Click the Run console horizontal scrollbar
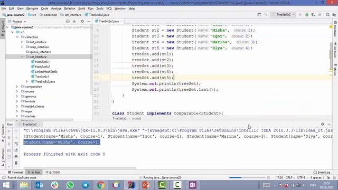The image size is (338, 190). click(x=80, y=168)
